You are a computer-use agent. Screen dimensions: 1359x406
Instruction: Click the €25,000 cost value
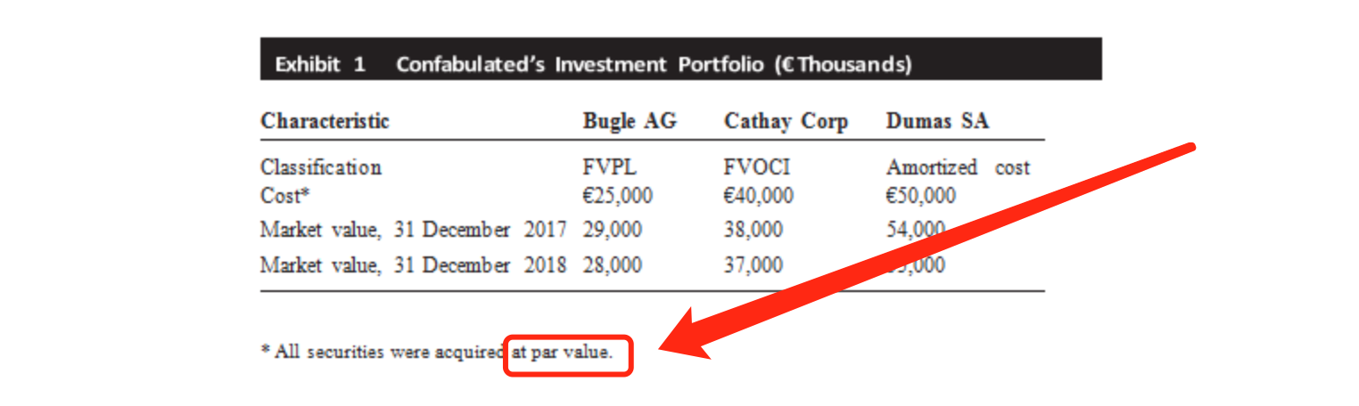[x=618, y=196]
